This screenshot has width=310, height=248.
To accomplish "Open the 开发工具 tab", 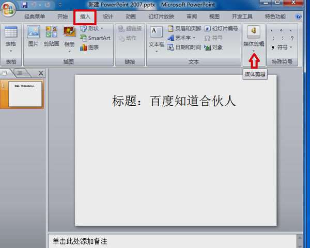I will [x=242, y=16].
